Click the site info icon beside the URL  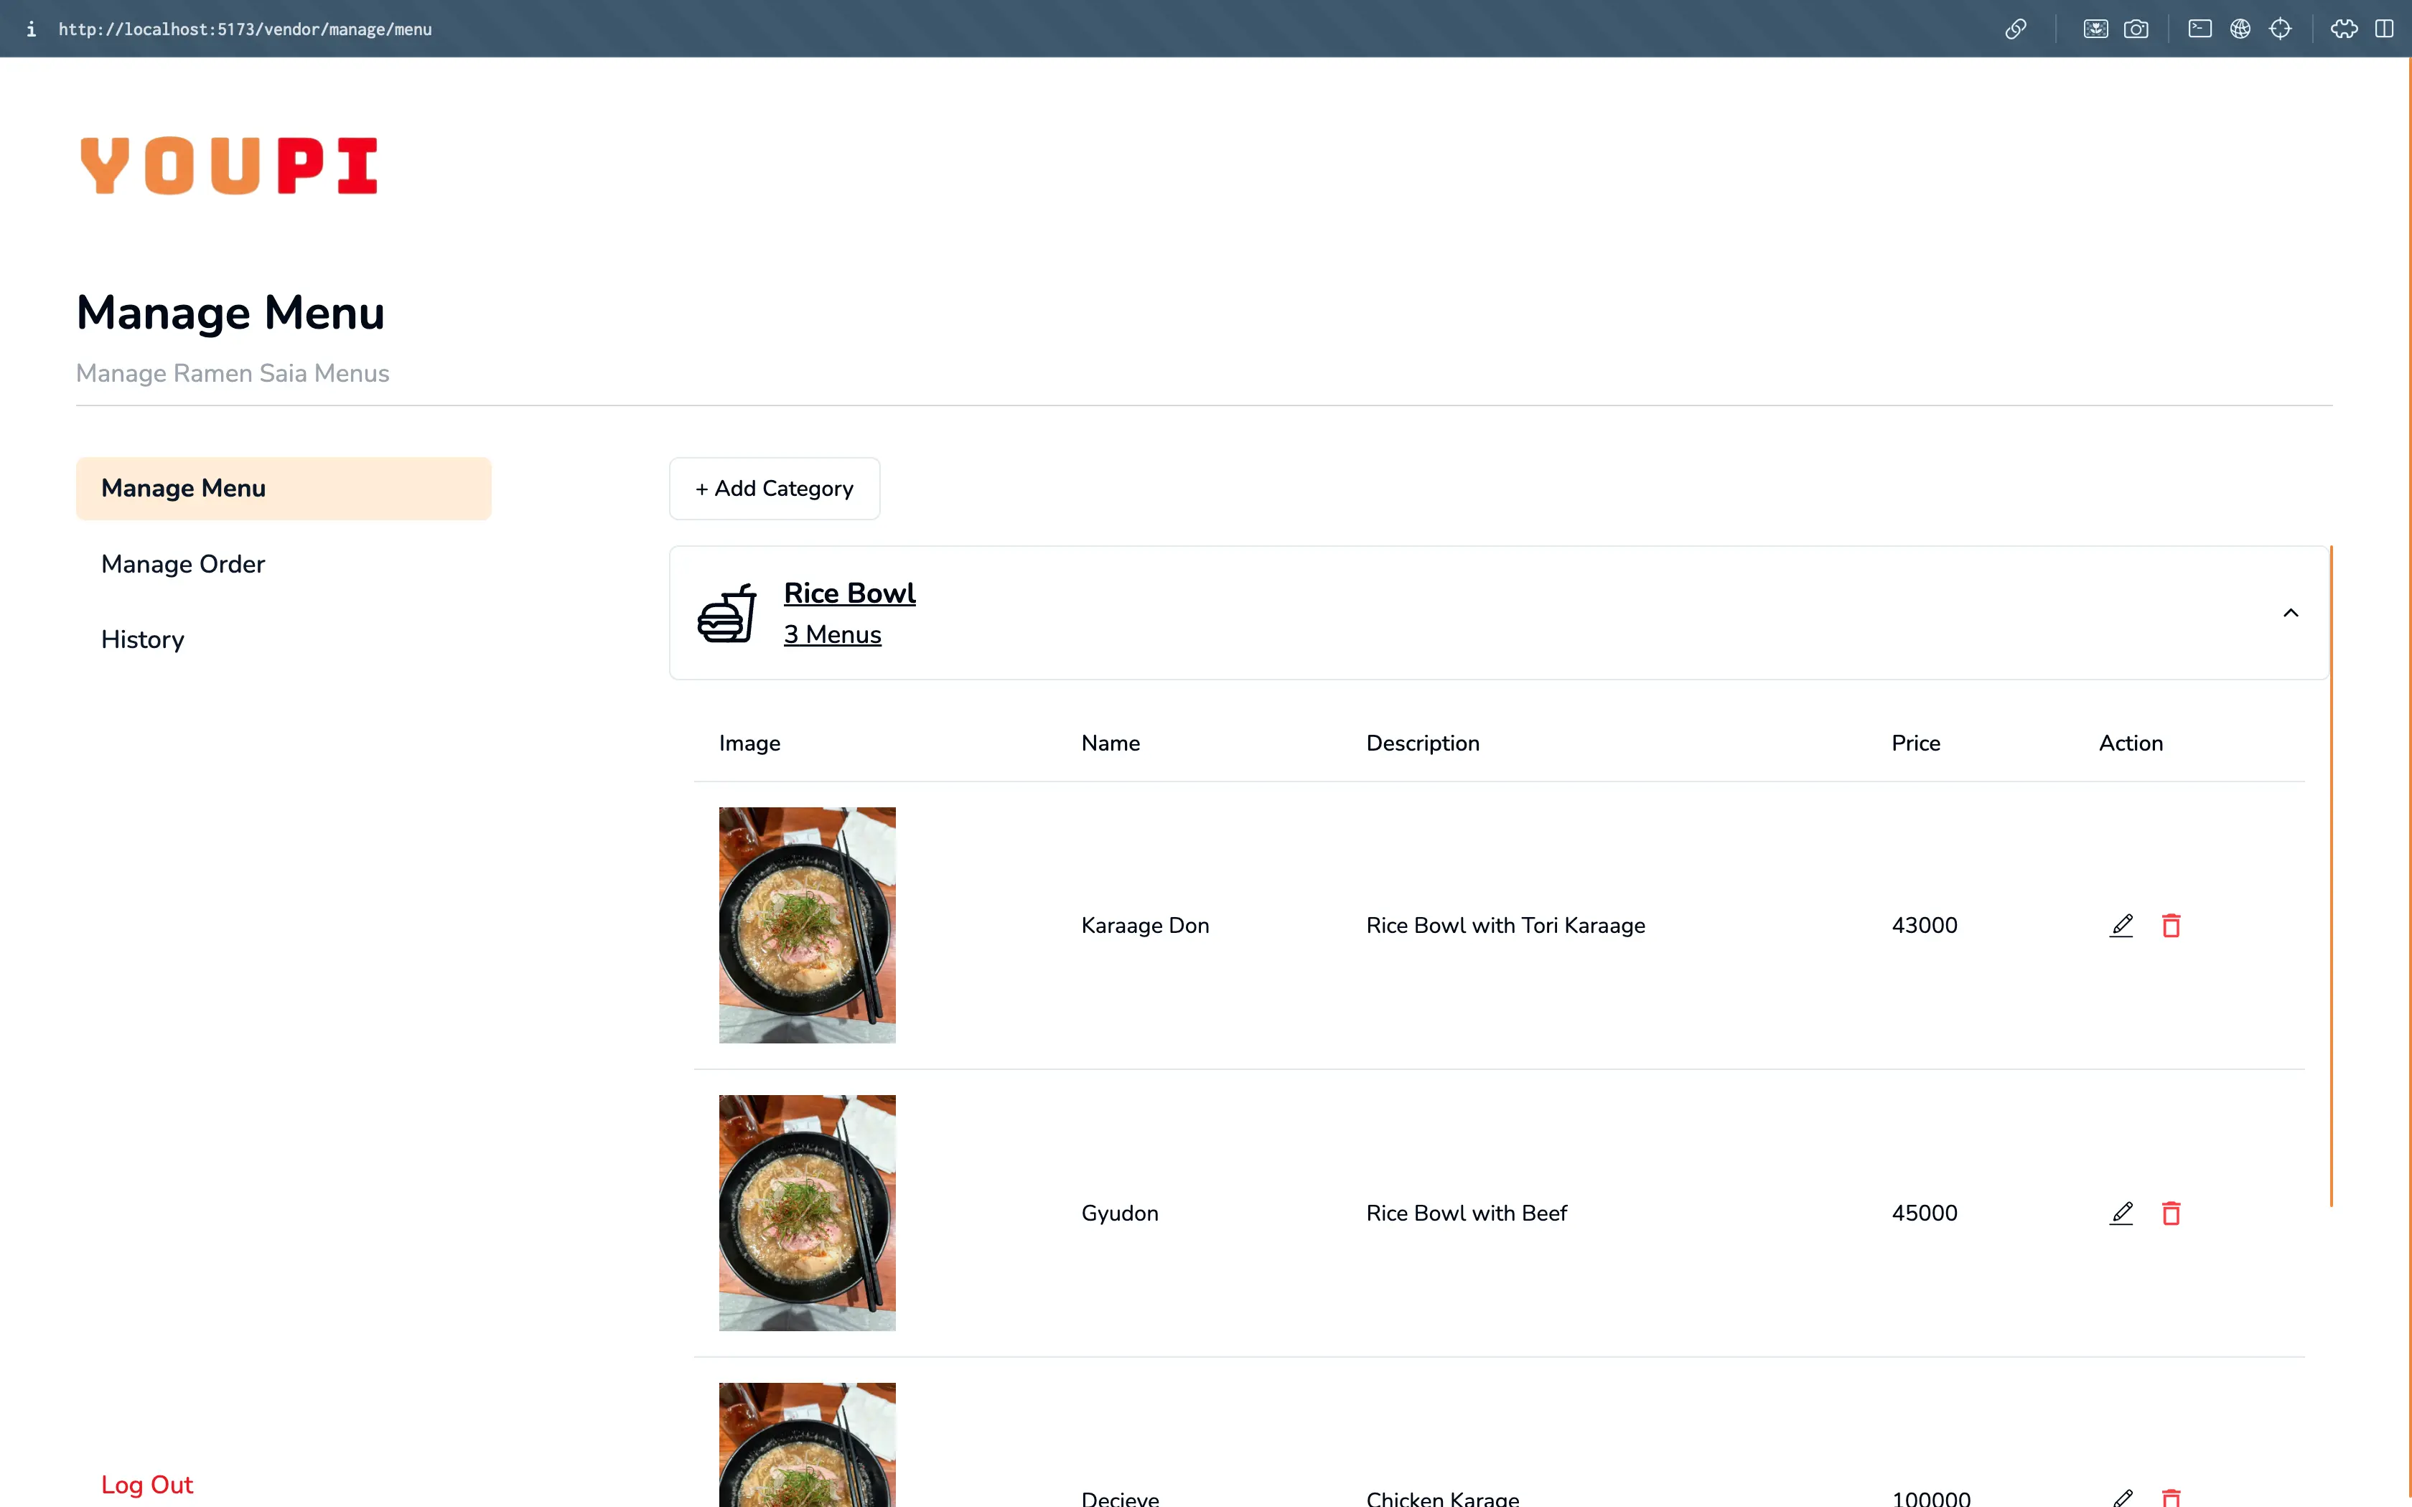point(31,29)
